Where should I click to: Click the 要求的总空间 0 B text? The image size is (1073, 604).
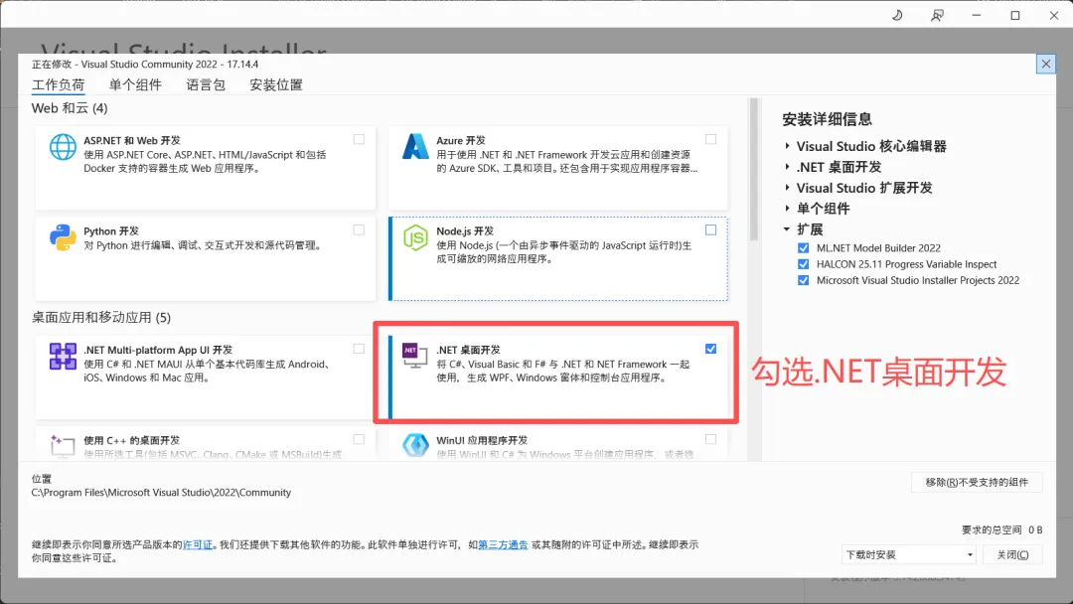1001,530
